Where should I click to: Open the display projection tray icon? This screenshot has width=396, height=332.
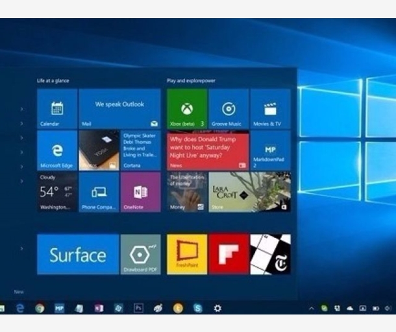point(363,308)
